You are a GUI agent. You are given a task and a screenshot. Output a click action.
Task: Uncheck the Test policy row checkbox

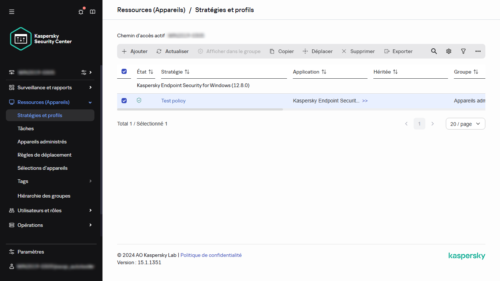pyautogui.click(x=124, y=101)
